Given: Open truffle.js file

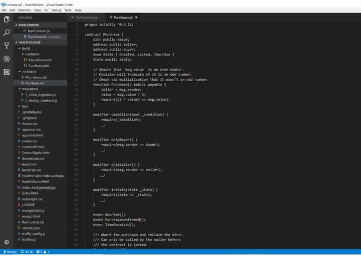Looking at the screenshot, I should 41,239.
